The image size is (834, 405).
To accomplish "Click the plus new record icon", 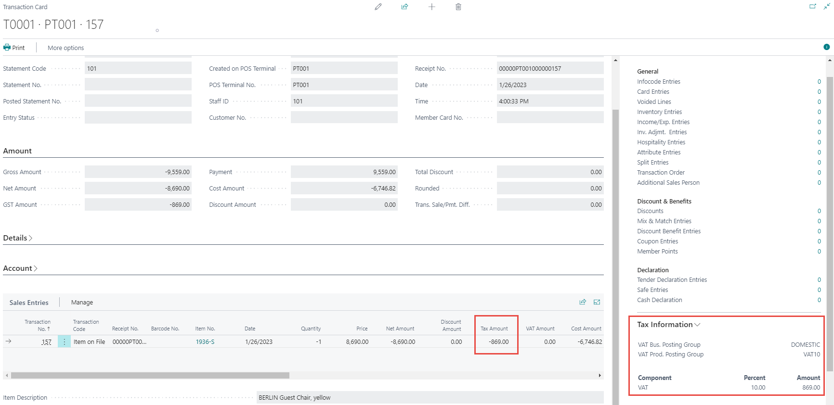I will pos(431,7).
